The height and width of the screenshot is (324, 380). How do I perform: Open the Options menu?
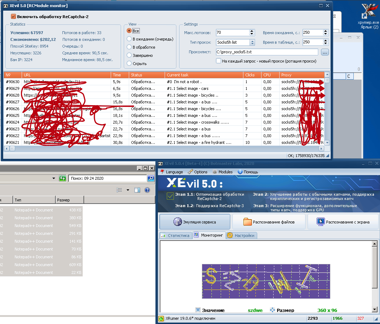point(198,172)
